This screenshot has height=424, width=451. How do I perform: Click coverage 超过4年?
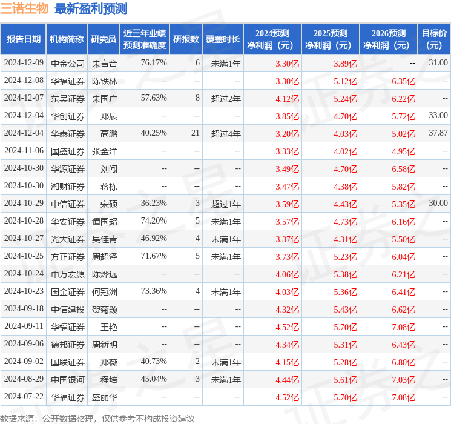[x=226, y=134]
